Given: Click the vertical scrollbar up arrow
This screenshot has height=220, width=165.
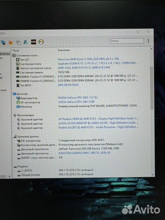Looking at the screenshot, I should tap(152, 49).
